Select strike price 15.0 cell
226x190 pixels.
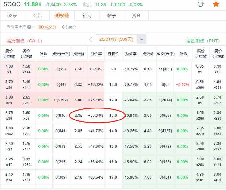tap(113, 146)
